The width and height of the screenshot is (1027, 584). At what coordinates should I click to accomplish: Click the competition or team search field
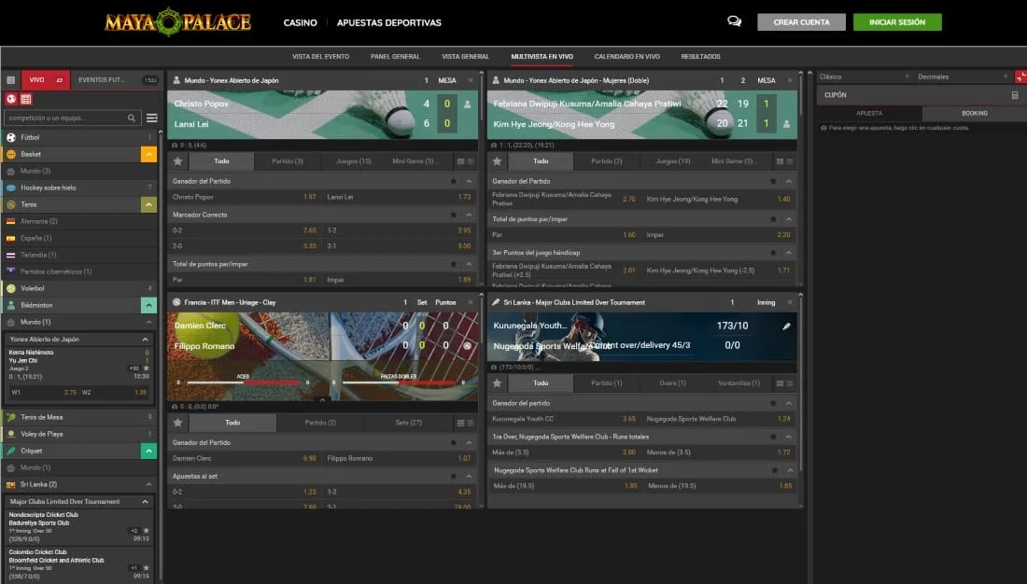[67, 118]
